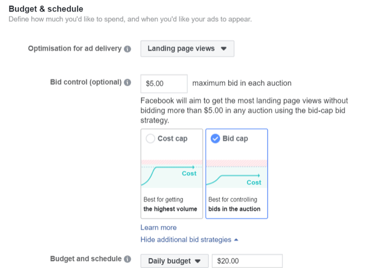Image resolution: width=387 pixels, height=268 pixels.
Task: Click info icon beside Budget and schedule
Action: click(x=128, y=259)
